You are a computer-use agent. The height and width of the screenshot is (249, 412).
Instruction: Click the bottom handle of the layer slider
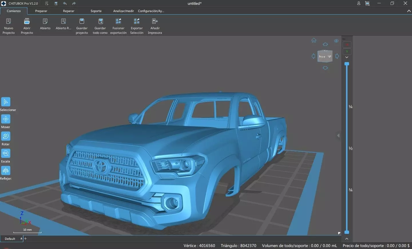[x=347, y=232]
